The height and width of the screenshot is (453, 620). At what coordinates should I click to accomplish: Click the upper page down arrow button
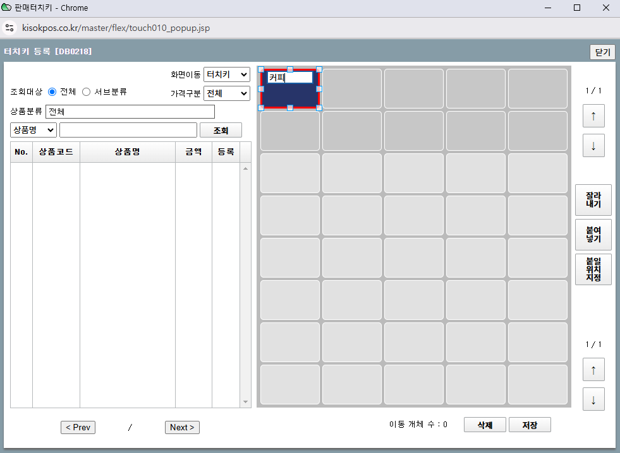[593, 146]
